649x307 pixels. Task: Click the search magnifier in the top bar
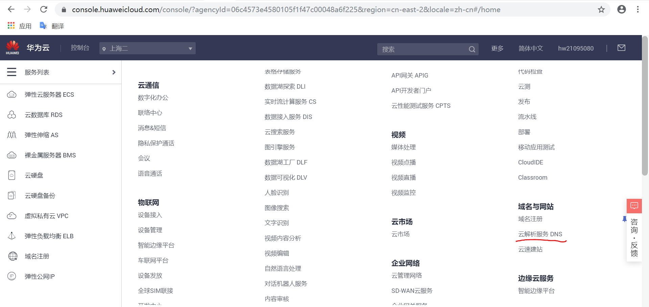pos(472,49)
